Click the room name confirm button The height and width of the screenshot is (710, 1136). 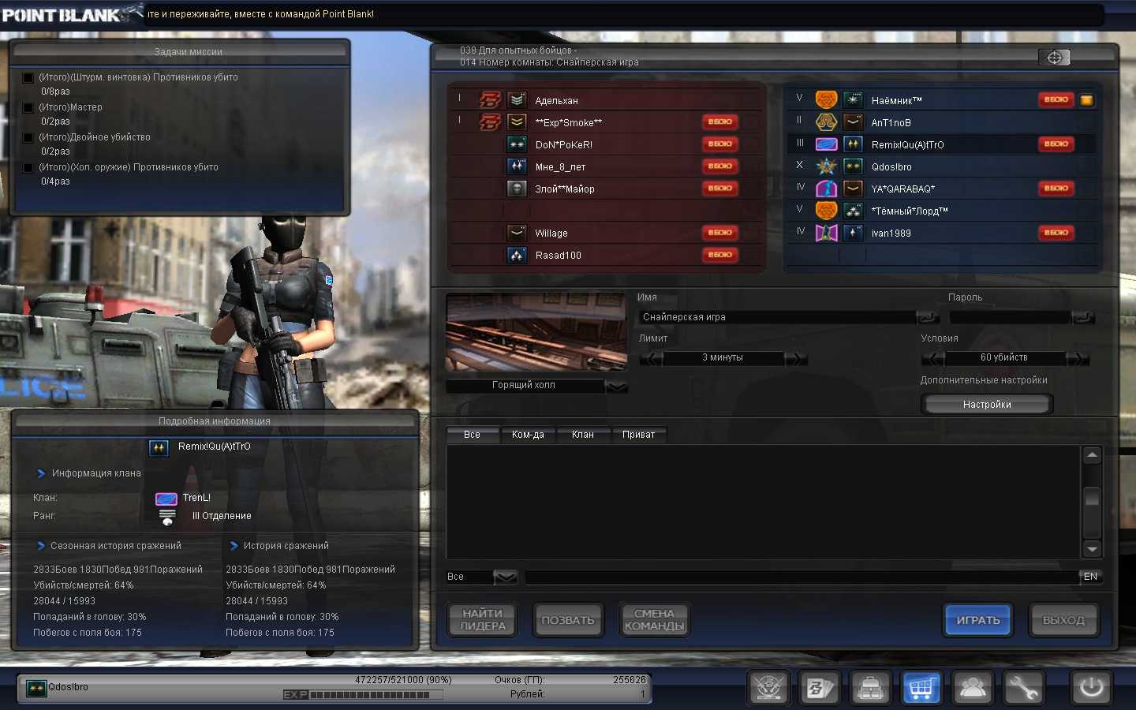[x=928, y=317]
